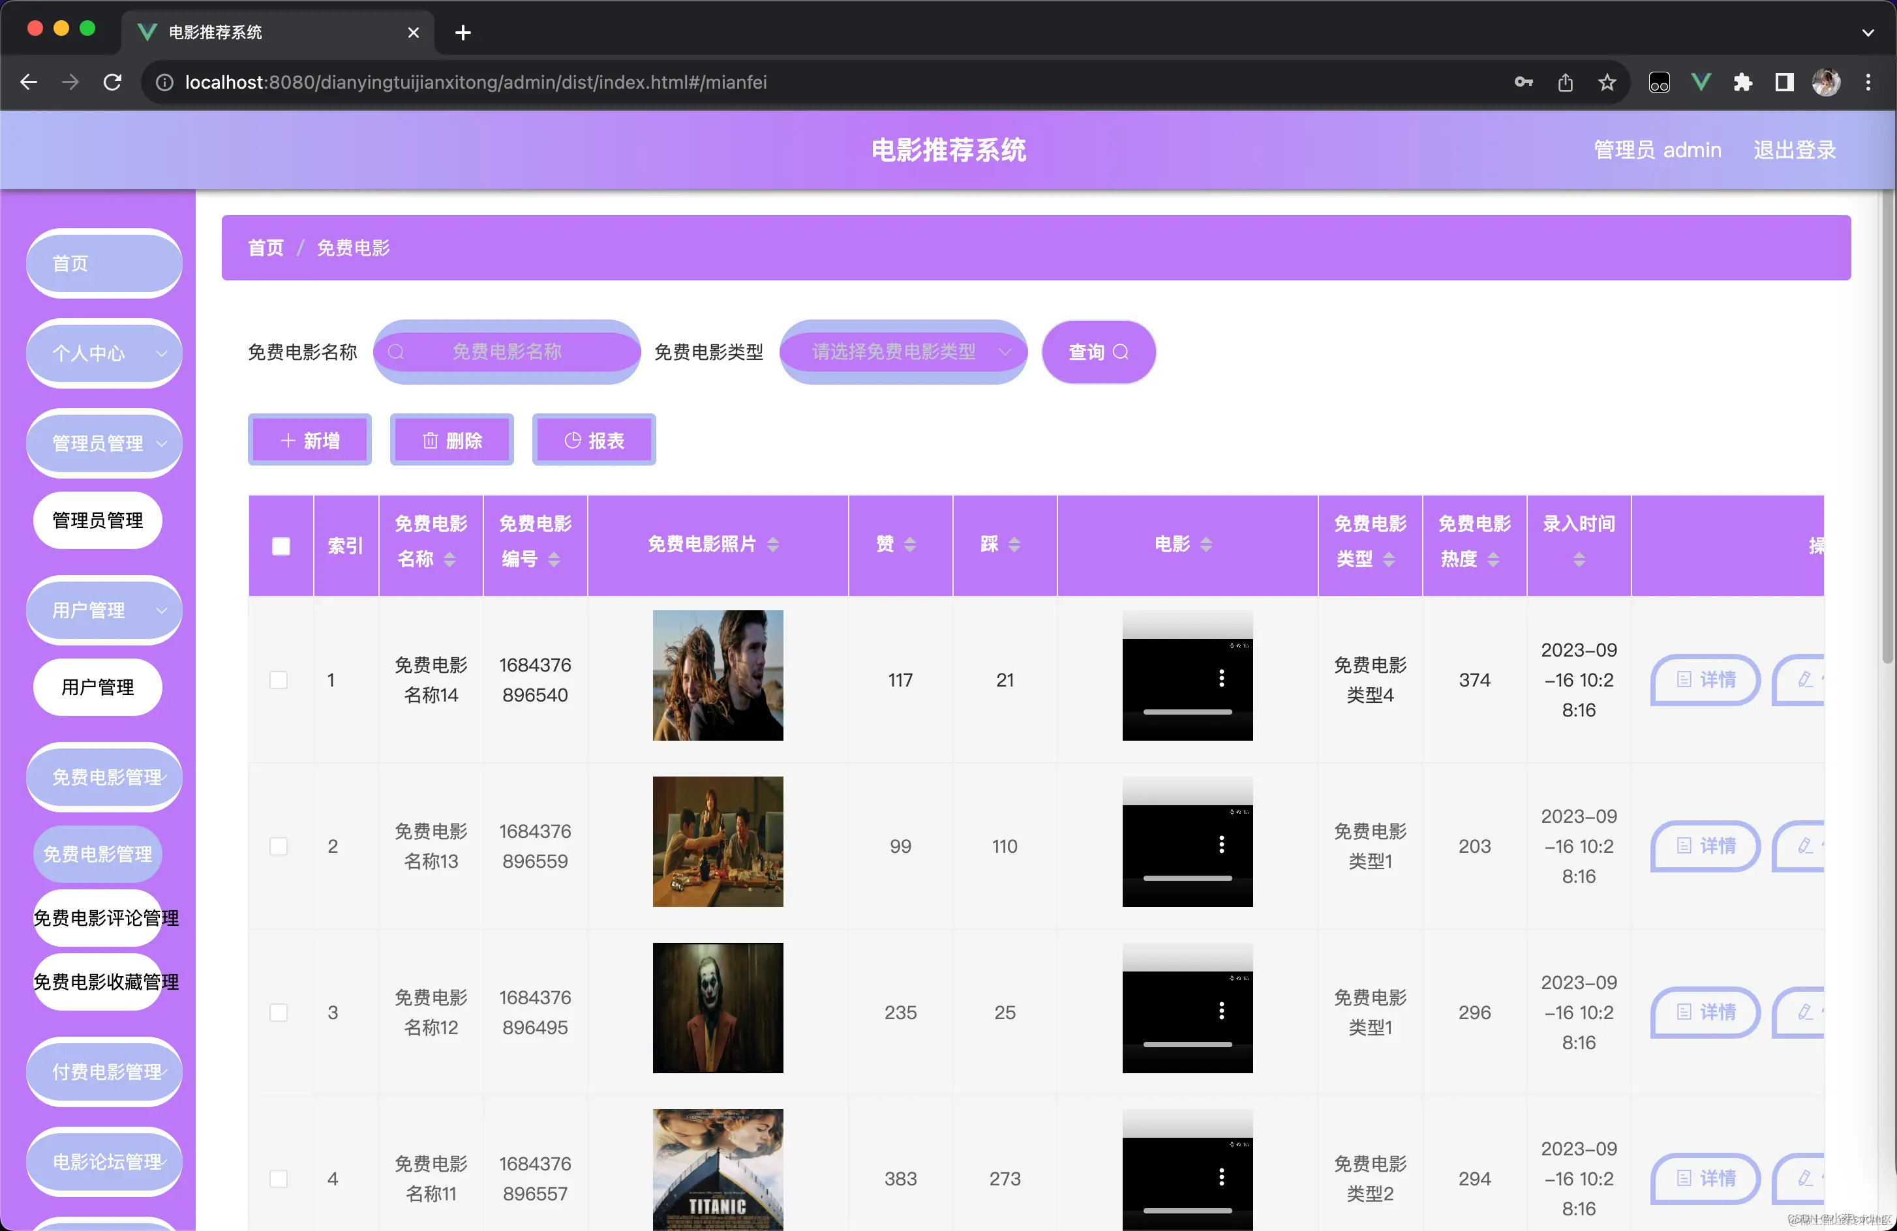1897x1231 pixels.
Task: Toggle the select-all checkbox in table header
Action: [x=281, y=546]
